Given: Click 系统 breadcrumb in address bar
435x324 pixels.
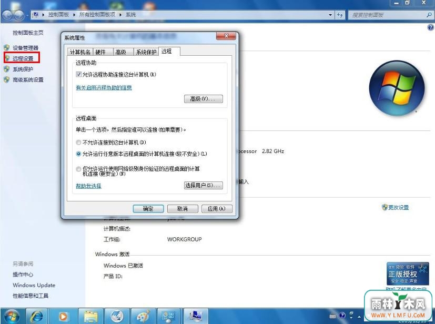Looking at the screenshot, I should point(130,14).
